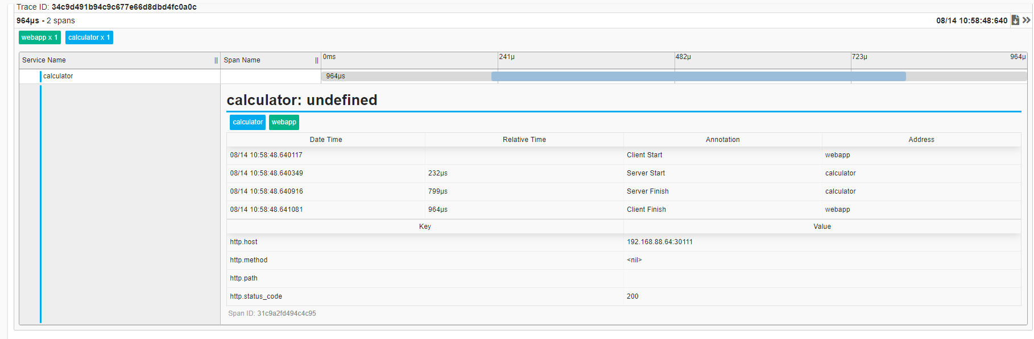Click the Service Name column header
The width and height of the screenshot is (1034, 339).
coord(44,60)
